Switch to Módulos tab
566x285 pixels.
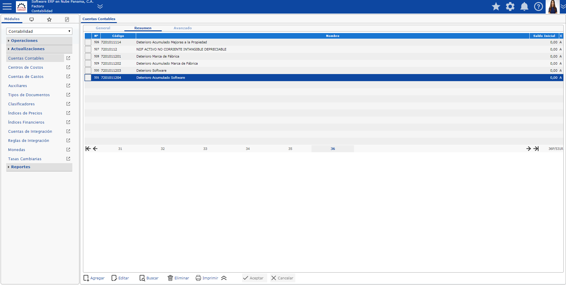click(12, 19)
